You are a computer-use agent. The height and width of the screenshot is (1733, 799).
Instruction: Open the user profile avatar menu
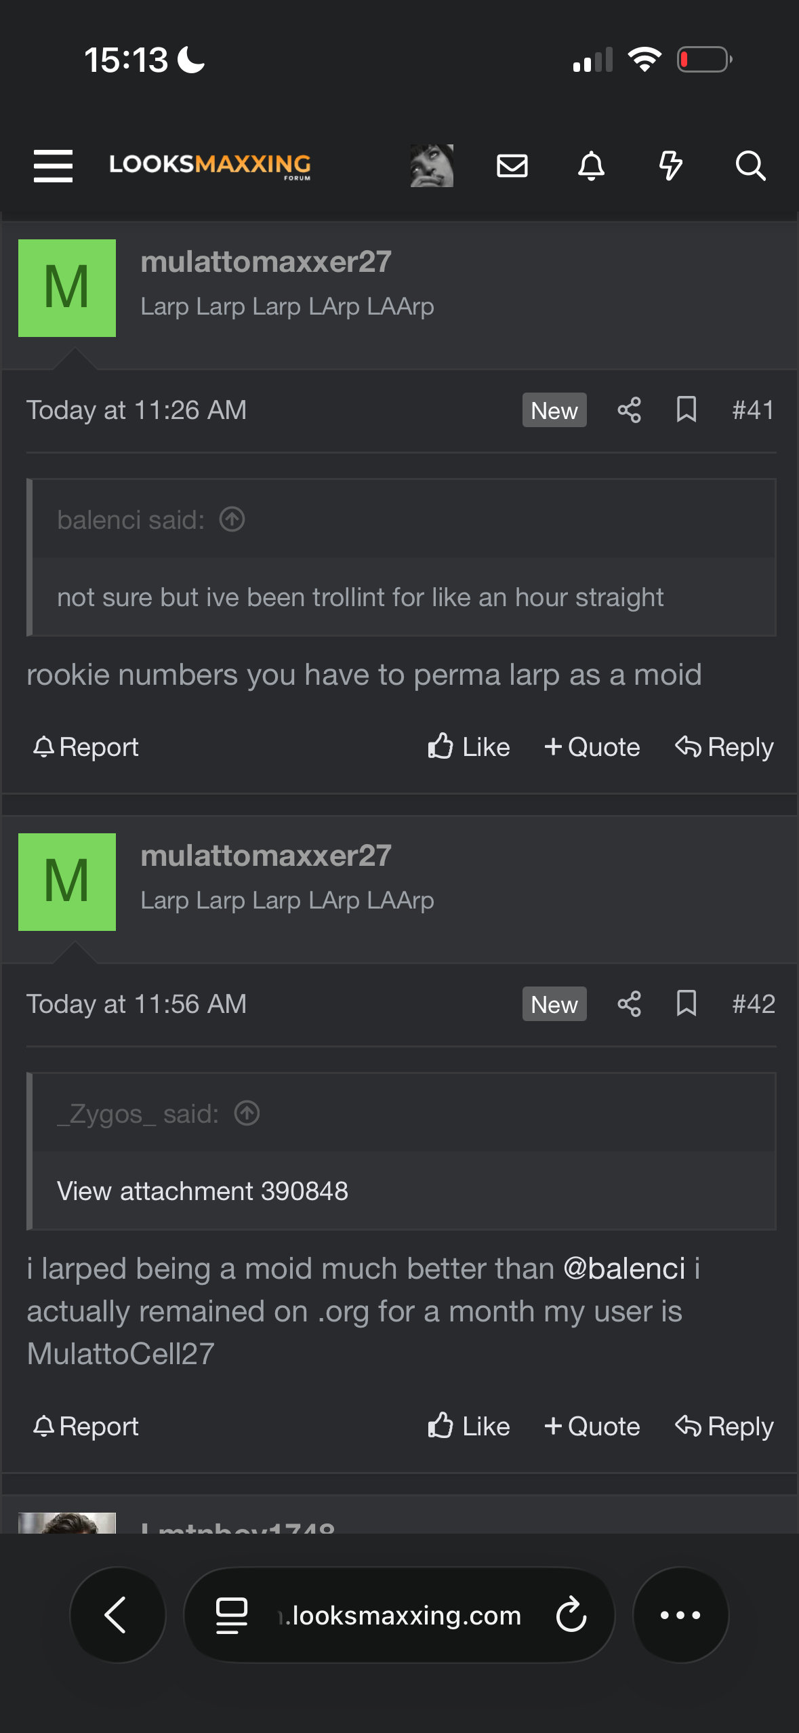(x=432, y=165)
